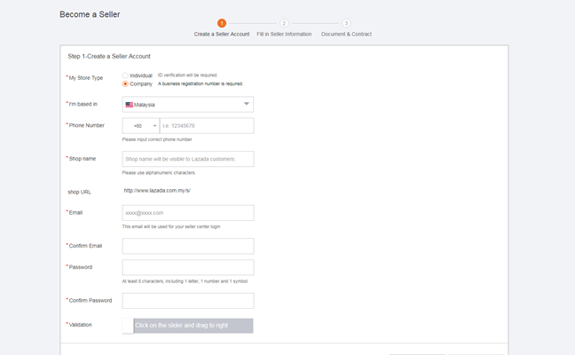Click the Malaysia flag icon
Screen dimensions: 575x355
tap(130, 105)
